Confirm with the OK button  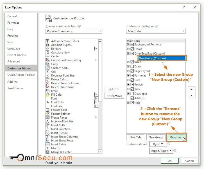[169, 161]
